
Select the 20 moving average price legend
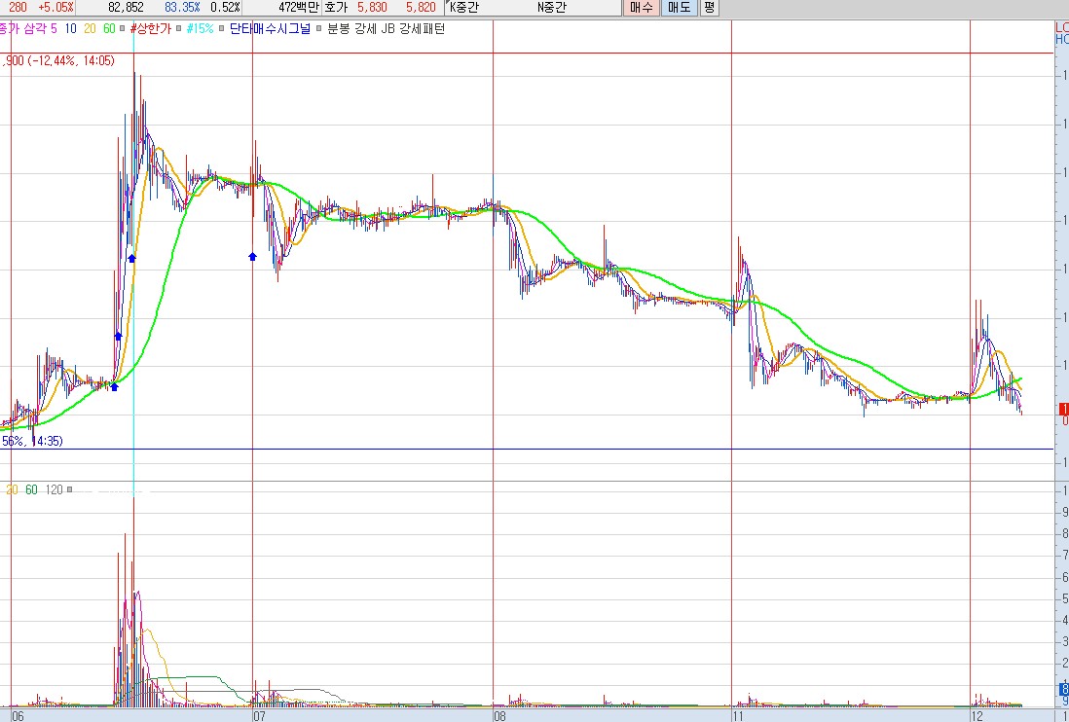90,28
